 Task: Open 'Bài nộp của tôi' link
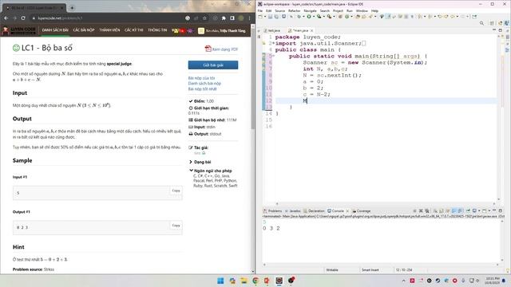(201, 78)
